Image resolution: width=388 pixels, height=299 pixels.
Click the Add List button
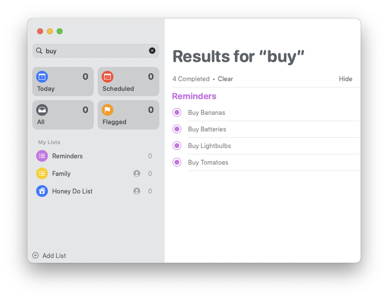49,256
